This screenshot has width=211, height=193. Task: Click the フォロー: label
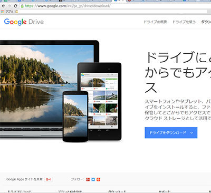pos(77,179)
